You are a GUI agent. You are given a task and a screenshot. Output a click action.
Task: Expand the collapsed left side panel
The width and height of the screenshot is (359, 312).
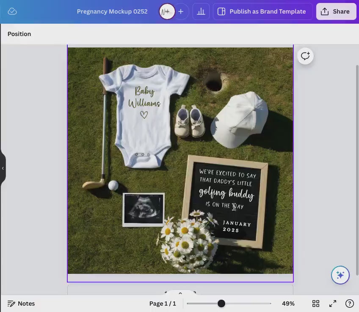point(3,168)
